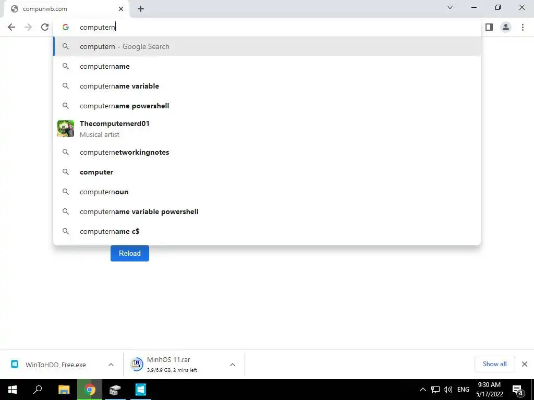Image resolution: width=534 pixels, height=400 pixels.
Task: Click into the address bar text field
Action: (267, 27)
